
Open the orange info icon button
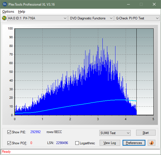click(151, 143)
